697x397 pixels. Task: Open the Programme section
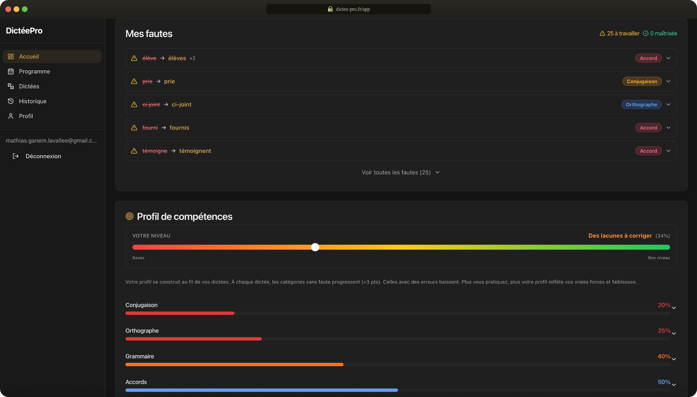coord(52,71)
